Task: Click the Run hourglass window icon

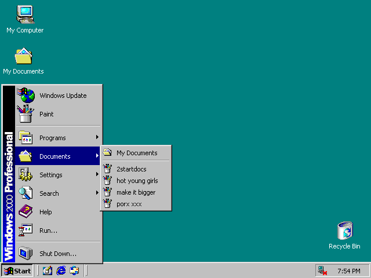Action: pos(26,230)
